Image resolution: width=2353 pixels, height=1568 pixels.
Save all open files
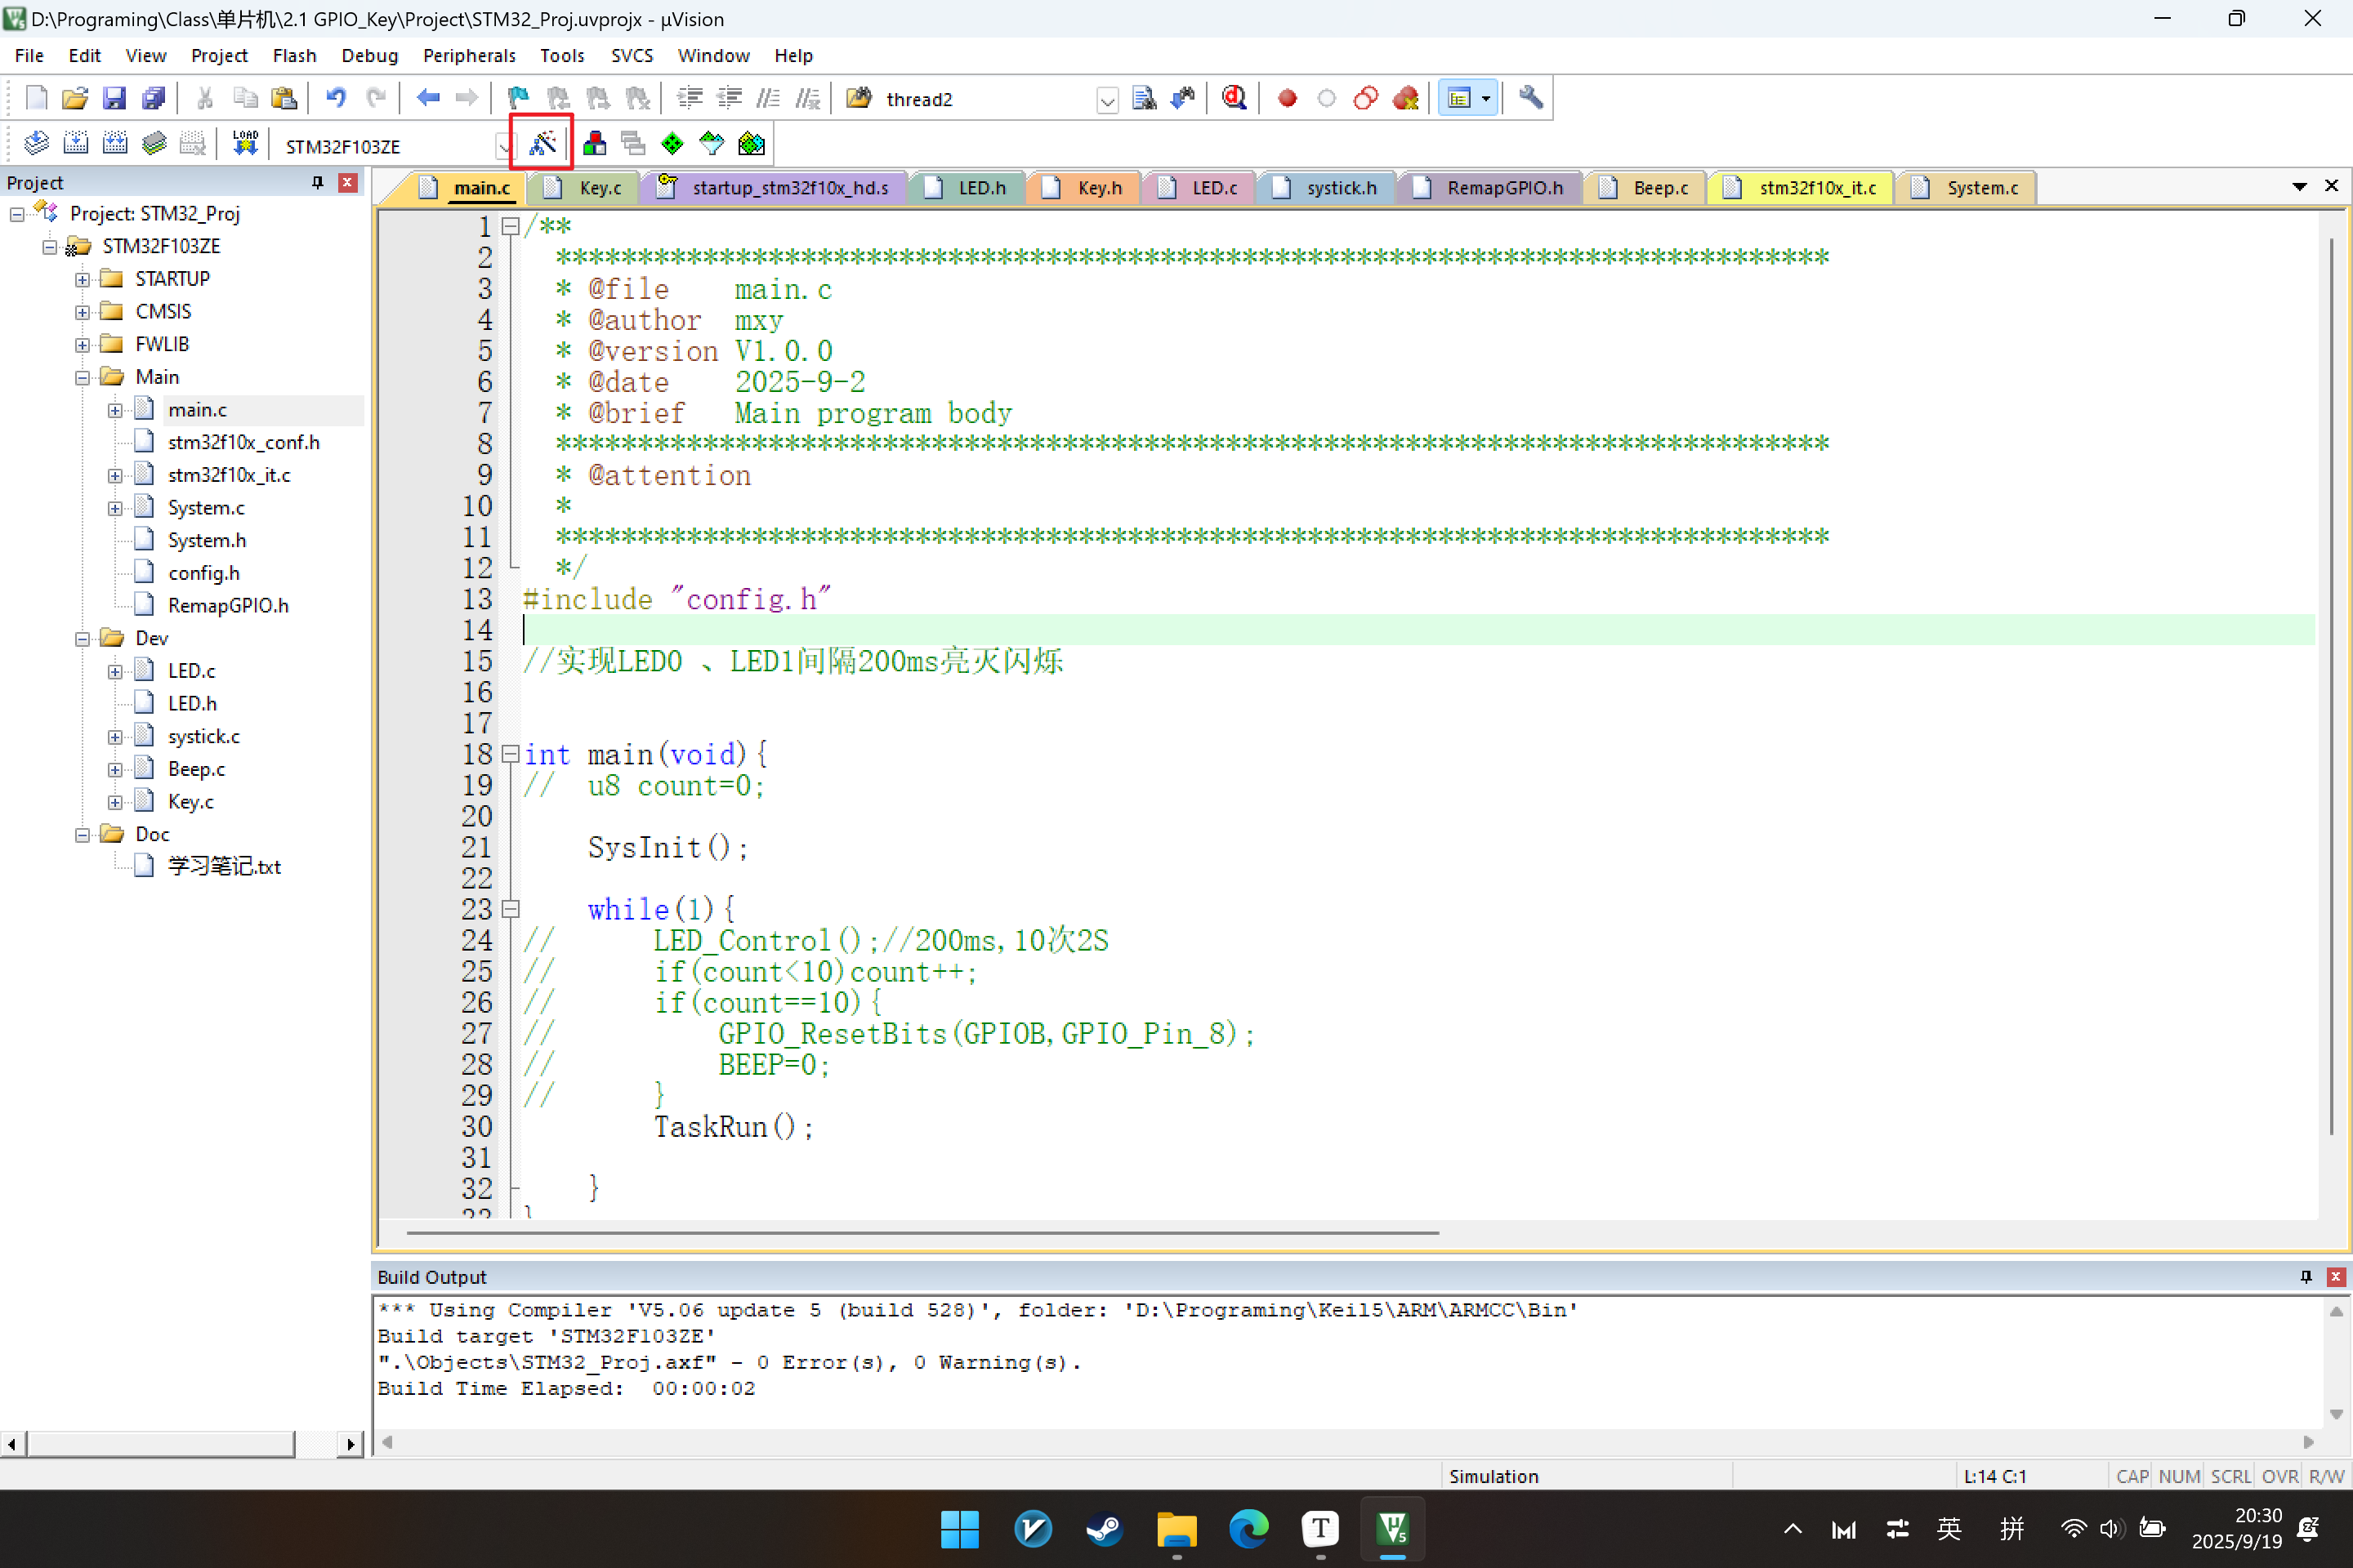[x=153, y=98]
